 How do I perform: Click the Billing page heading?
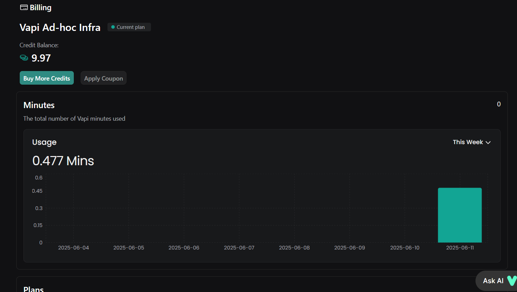coord(40,7)
